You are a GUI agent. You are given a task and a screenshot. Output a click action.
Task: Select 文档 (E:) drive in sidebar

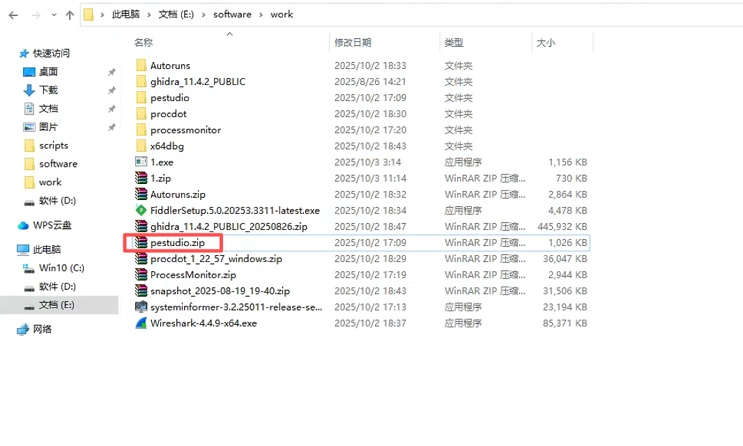[56, 305]
